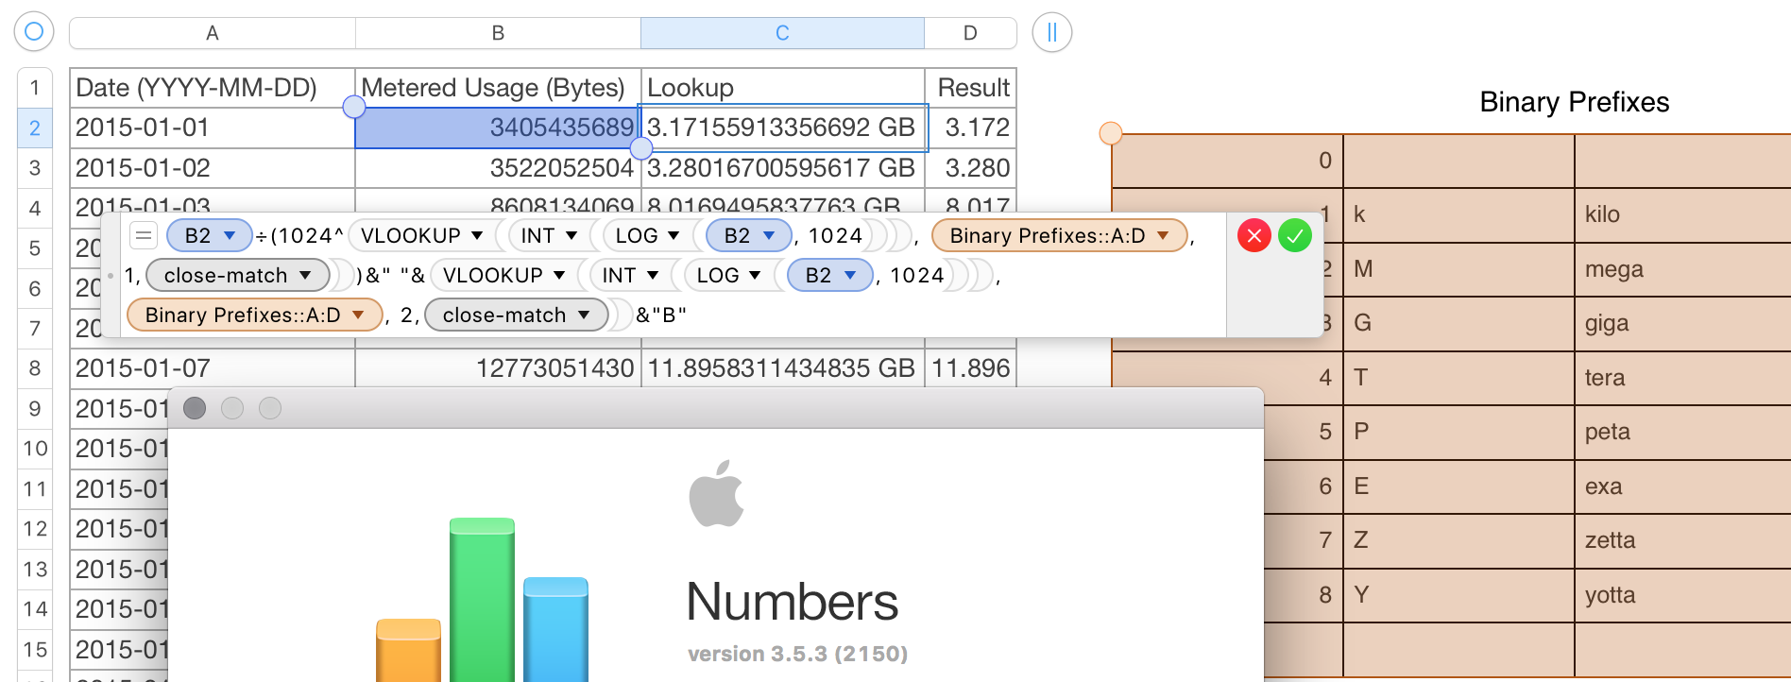This screenshot has width=1791, height=682.
Task: Click the selection handle below cell B2's corner
Action: (x=640, y=148)
